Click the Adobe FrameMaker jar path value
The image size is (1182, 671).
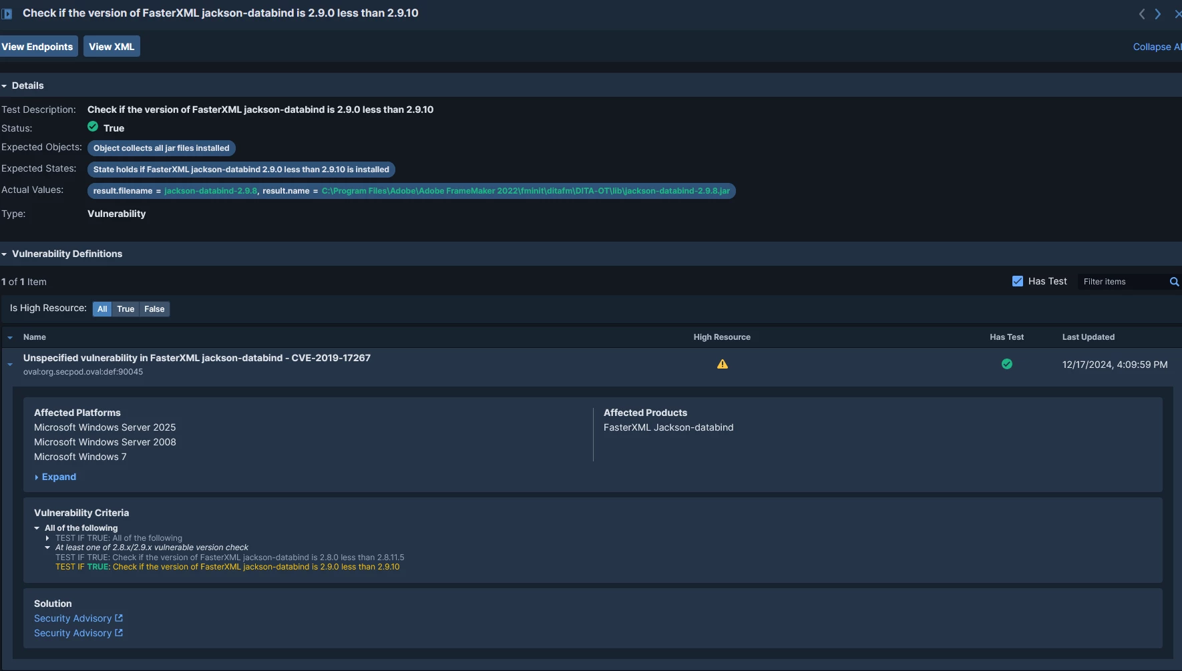pyautogui.click(x=526, y=191)
